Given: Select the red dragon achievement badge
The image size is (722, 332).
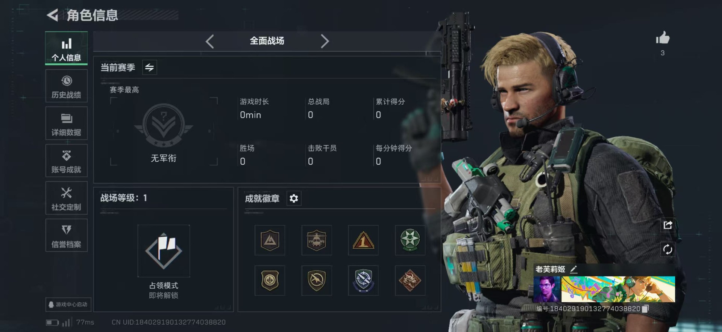Looking at the screenshot, I should [410, 280].
